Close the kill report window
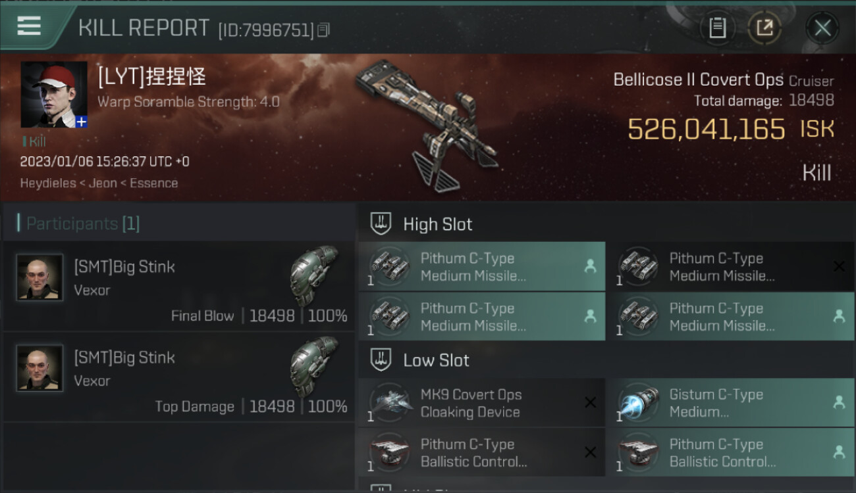Image resolution: width=856 pixels, height=493 pixels. pyautogui.click(x=822, y=28)
